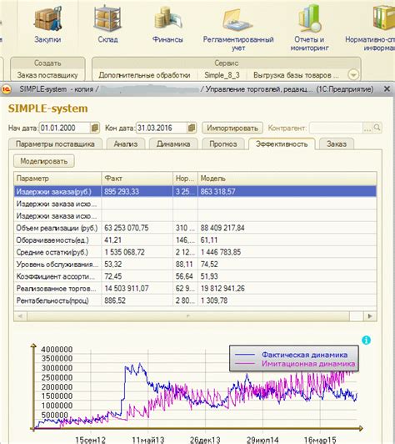Click the blue info icon above chart
The height and width of the screenshot is (444, 395).
click(x=366, y=340)
